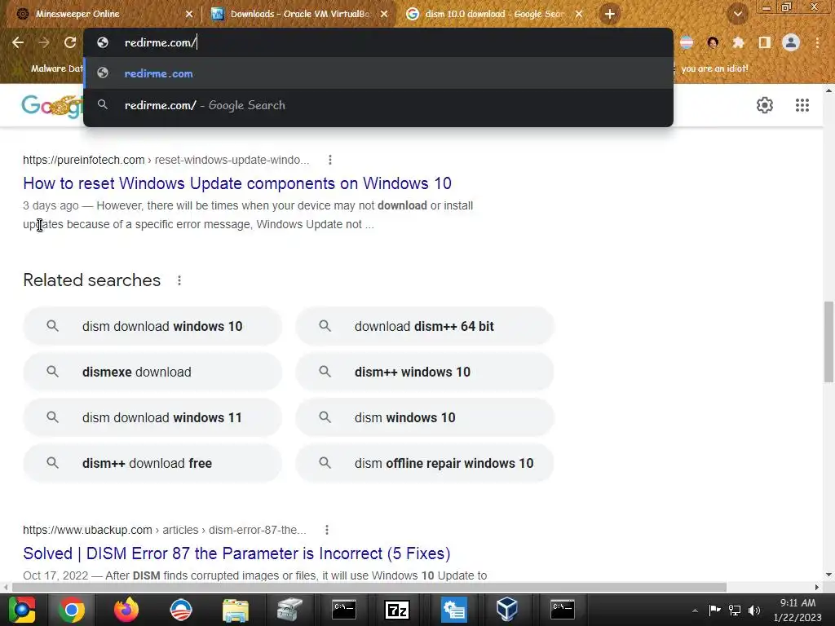Viewport: 835px width, 626px height.
Task: Search 'dism windows 10' related query
Action: pyautogui.click(x=425, y=417)
